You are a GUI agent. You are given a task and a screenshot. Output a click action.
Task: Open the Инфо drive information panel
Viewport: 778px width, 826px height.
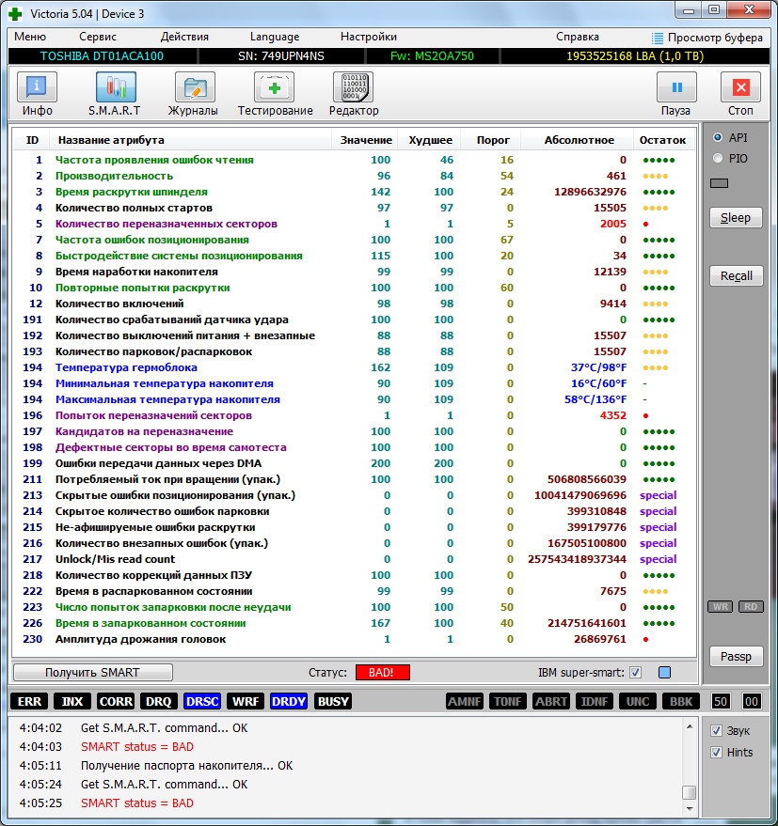click(37, 94)
